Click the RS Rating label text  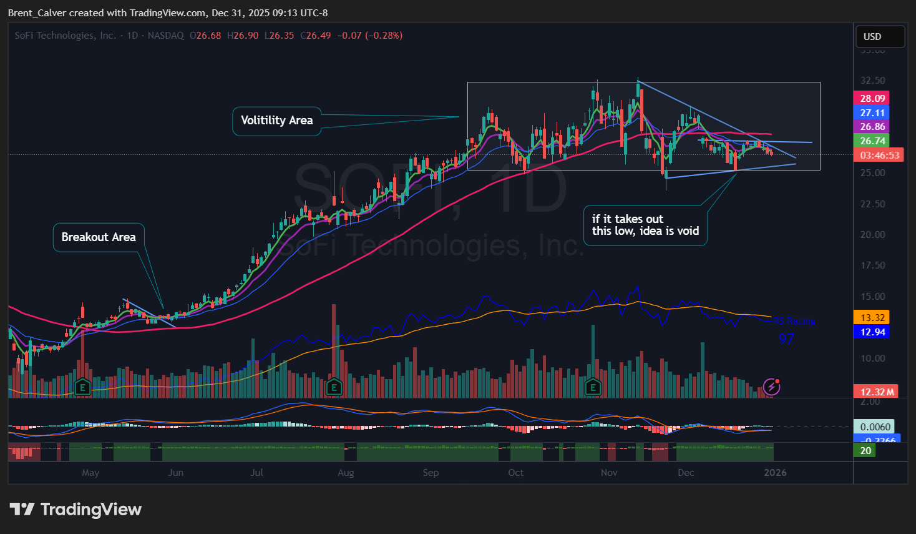[x=794, y=321]
